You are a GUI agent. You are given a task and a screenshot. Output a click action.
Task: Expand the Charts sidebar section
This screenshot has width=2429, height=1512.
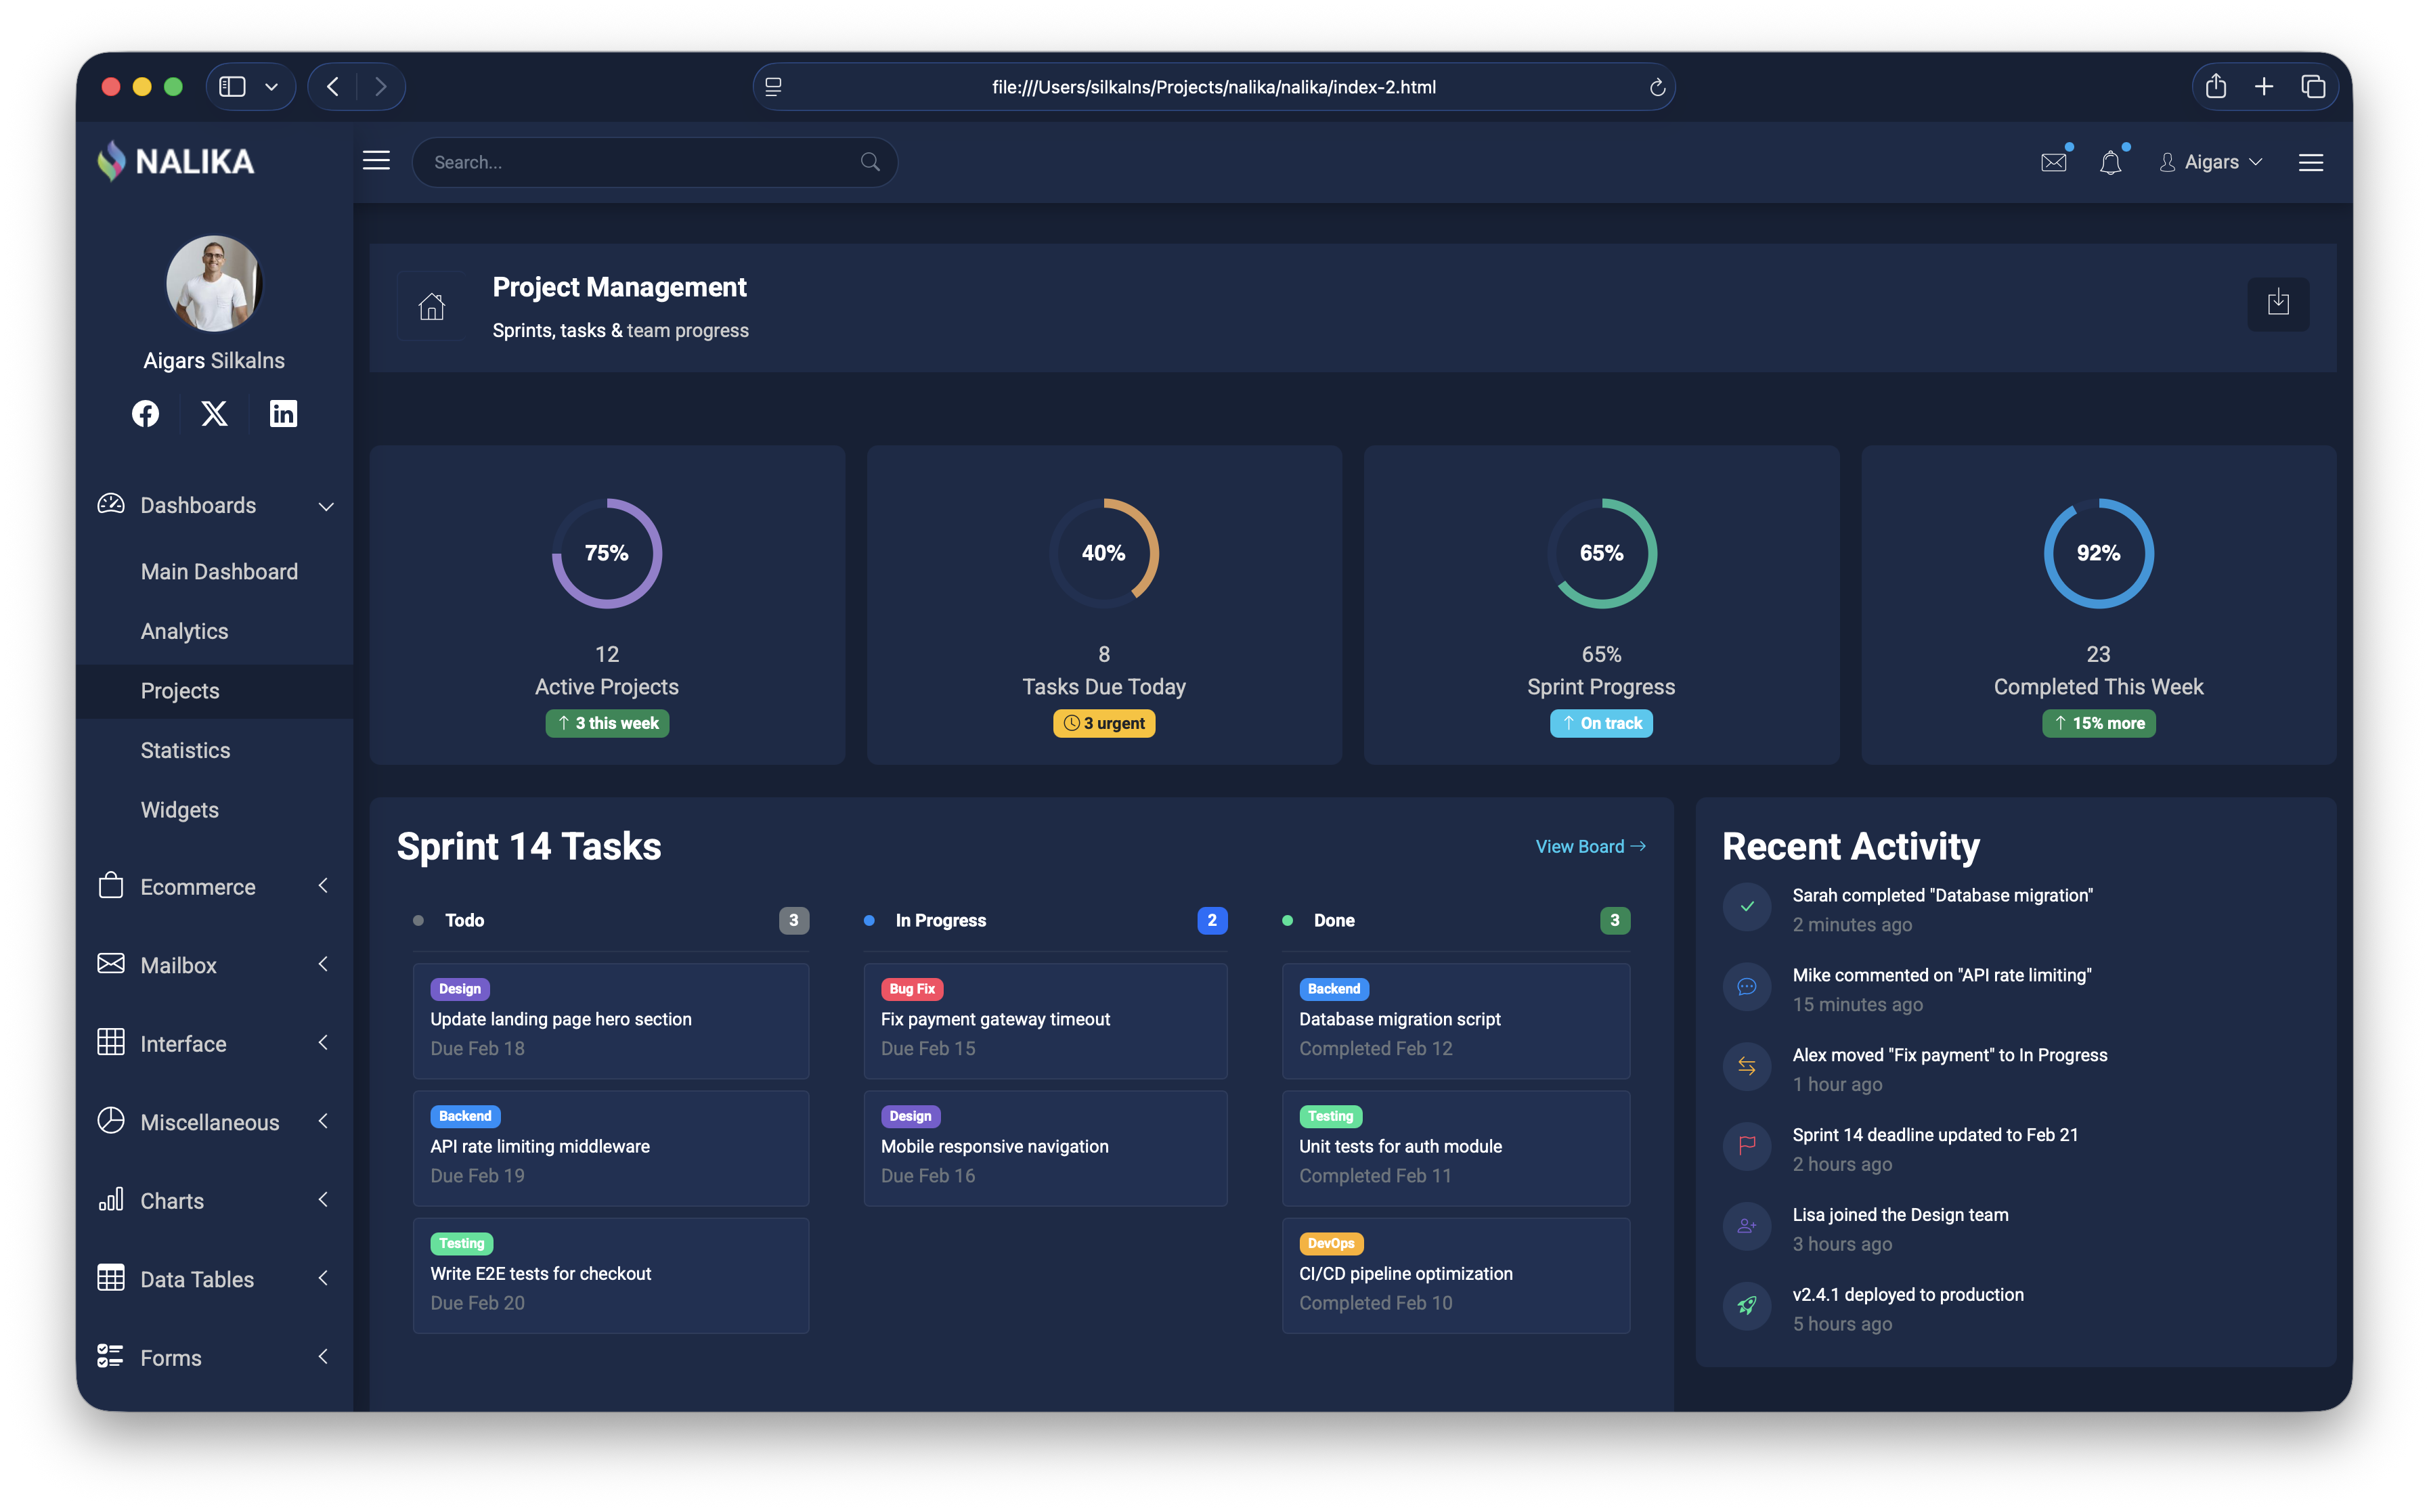173,1200
